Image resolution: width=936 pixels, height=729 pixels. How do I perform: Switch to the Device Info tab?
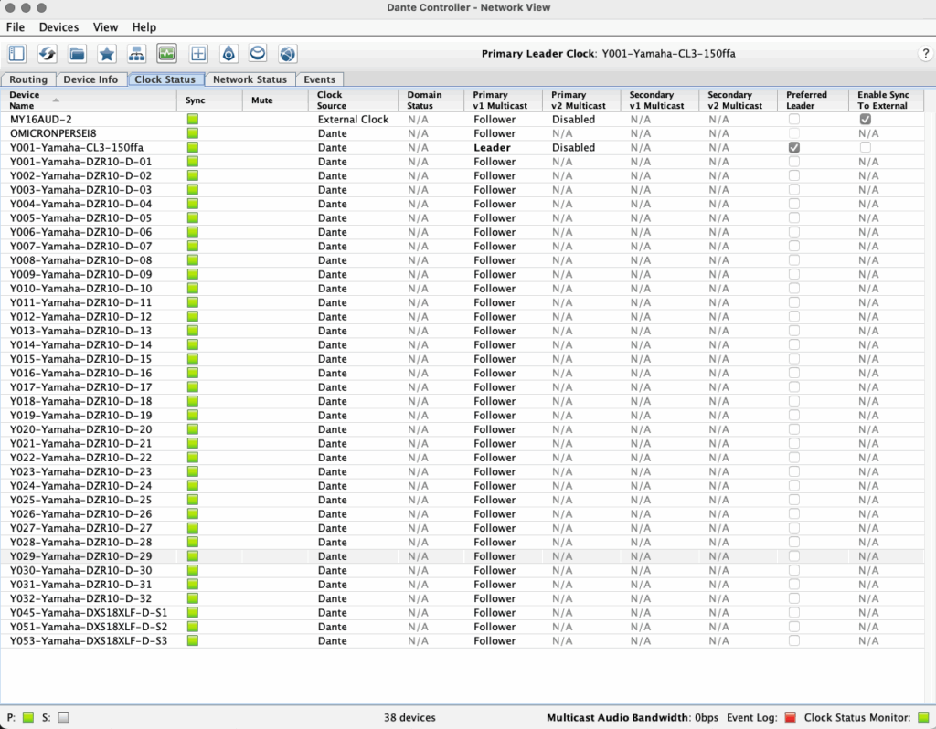tap(90, 79)
